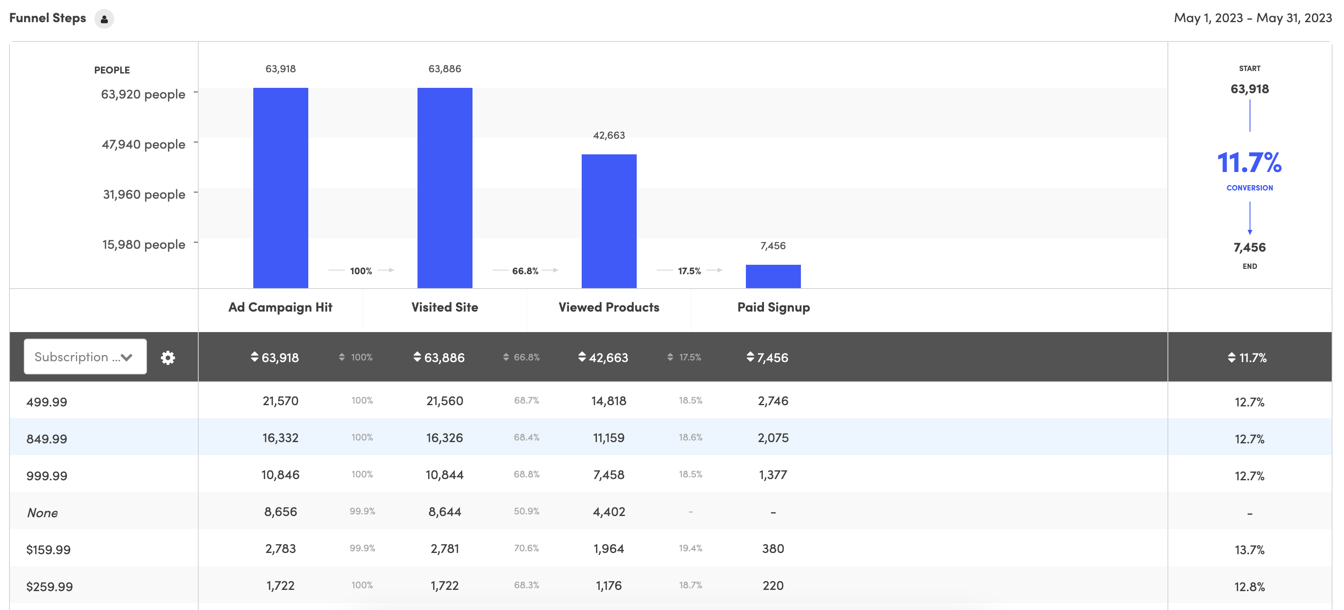Toggle sort order on the 17.5% column
Image resolution: width=1344 pixels, height=610 pixels.
pos(670,357)
